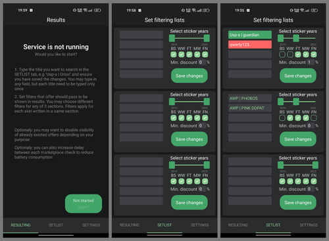
Task: Edit the red 'qwerty123..' title field
Action: pyautogui.click(x=250, y=45)
